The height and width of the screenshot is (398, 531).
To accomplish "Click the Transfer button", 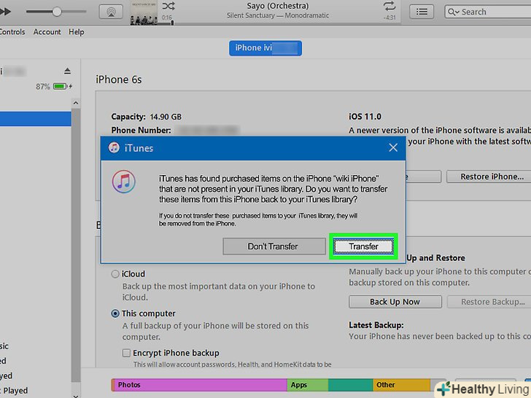I will [x=363, y=246].
